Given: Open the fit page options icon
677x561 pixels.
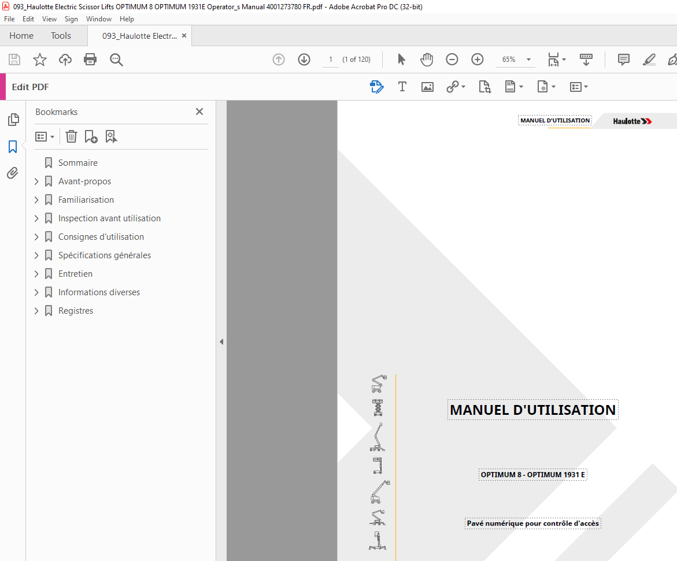Looking at the screenshot, I should pyautogui.click(x=556, y=60).
